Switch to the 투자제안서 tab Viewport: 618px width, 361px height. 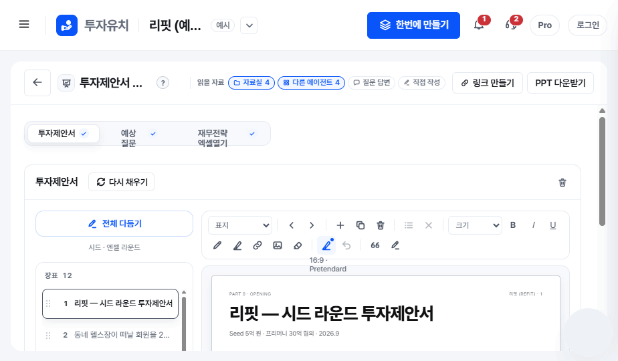[63, 134]
